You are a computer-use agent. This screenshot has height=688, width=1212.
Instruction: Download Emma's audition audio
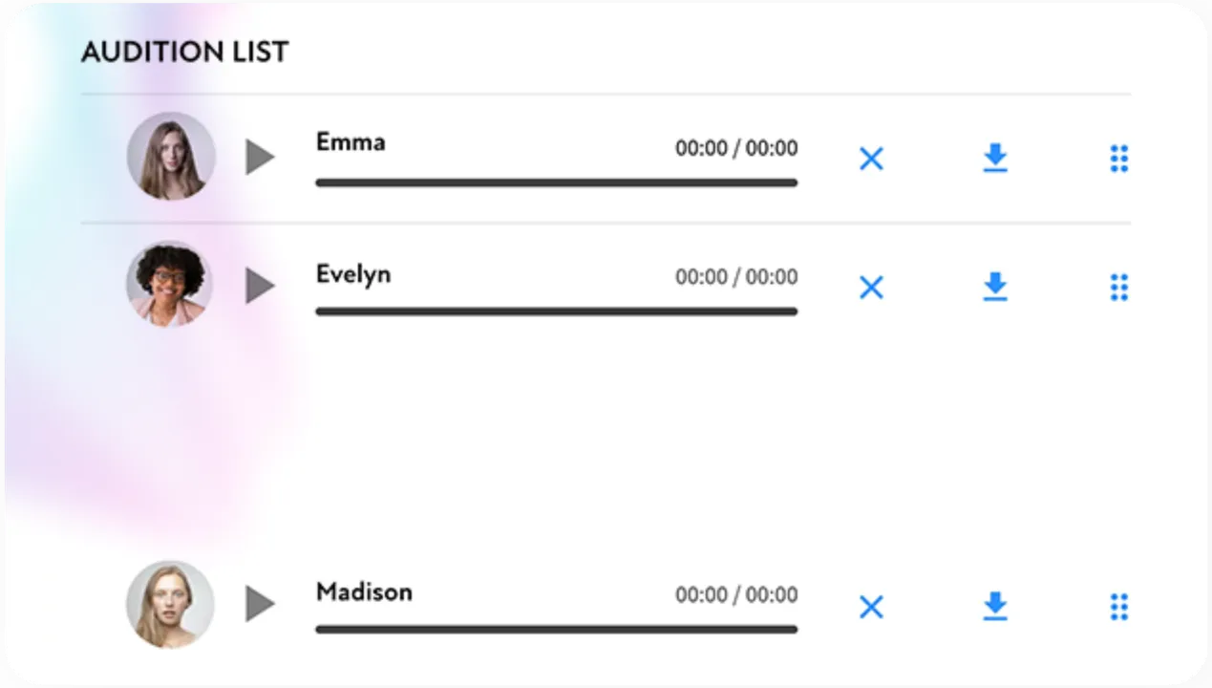coord(995,158)
